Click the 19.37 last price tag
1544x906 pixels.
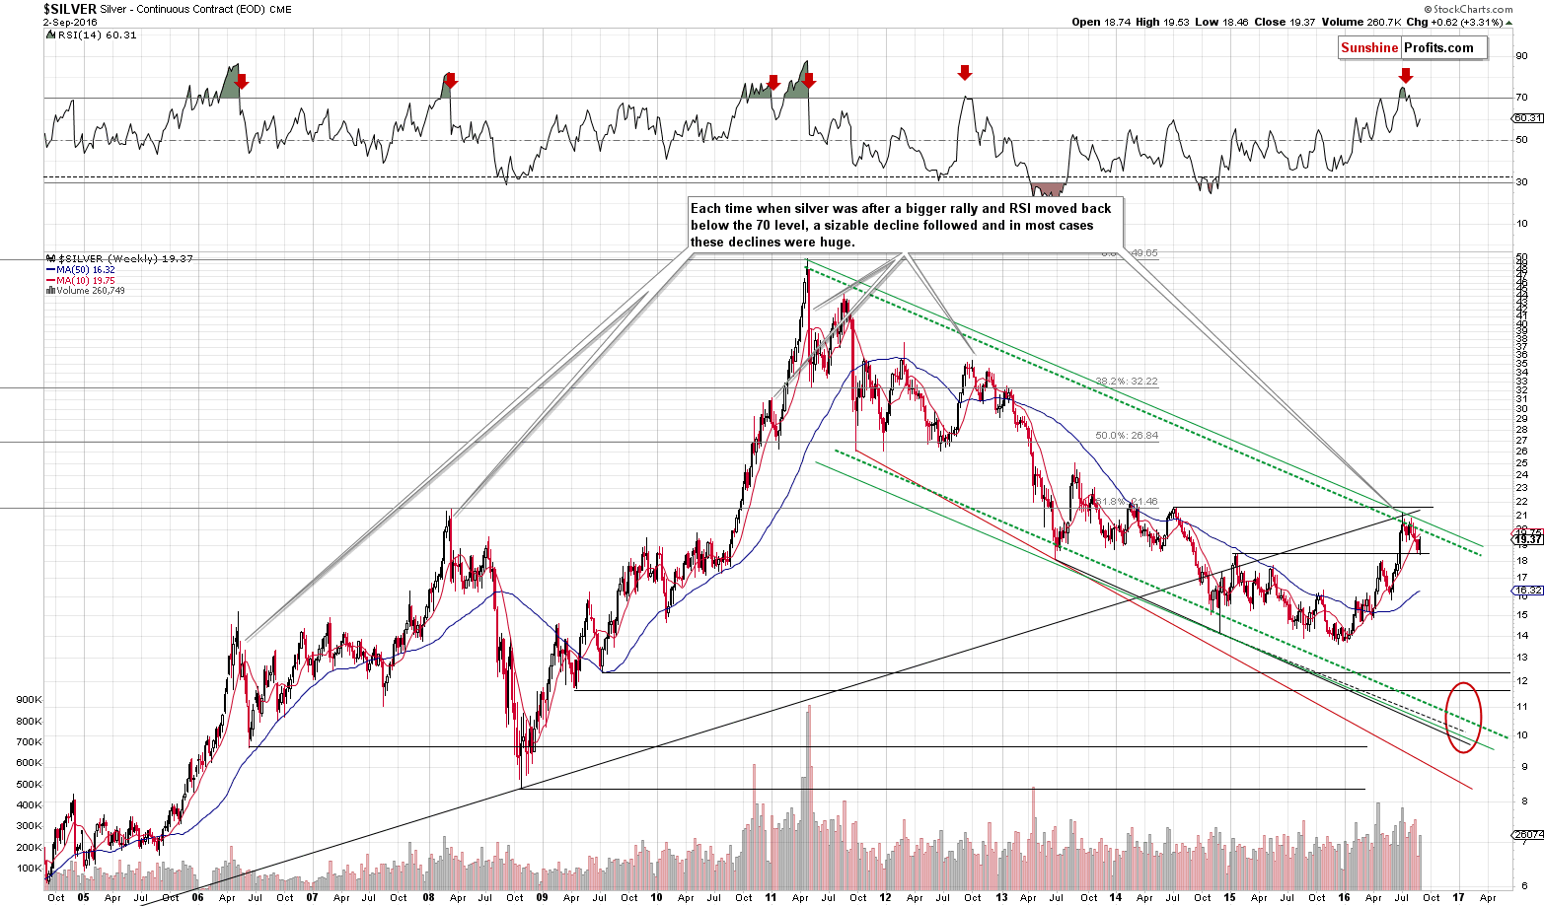[1527, 539]
